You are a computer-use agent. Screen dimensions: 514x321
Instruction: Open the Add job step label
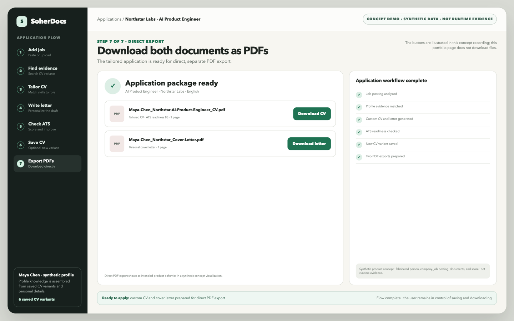(36, 50)
